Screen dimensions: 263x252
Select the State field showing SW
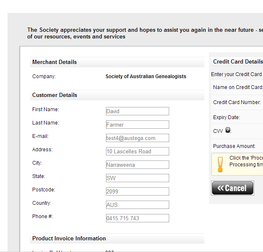pyautogui.click(x=137, y=178)
